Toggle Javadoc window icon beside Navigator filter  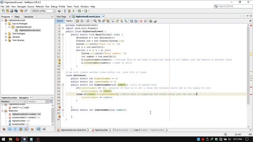(x=51, y=102)
